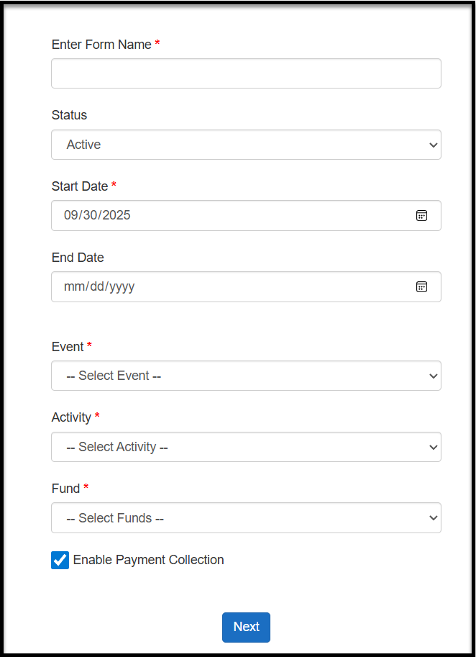Screen dimensions: 476x657
Task: Open the Status dropdown showing Active
Action: tap(246, 145)
